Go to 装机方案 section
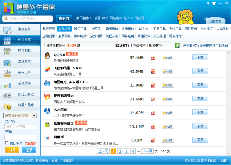This screenshot has height=165, width=231. 20,62
